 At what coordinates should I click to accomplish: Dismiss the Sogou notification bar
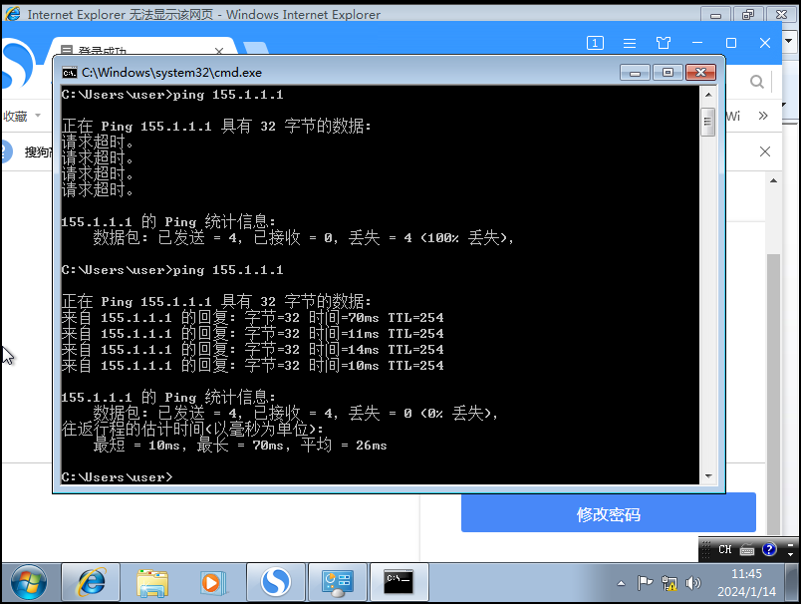pos(765,151)
